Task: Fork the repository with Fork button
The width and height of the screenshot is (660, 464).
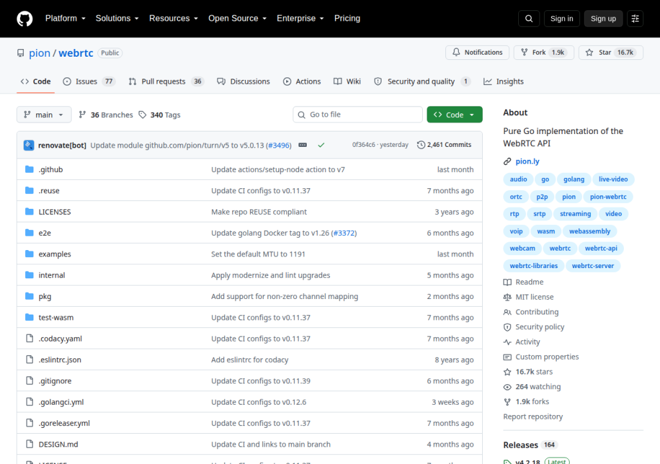Action: pyautogui.click(x=544, y=52)
